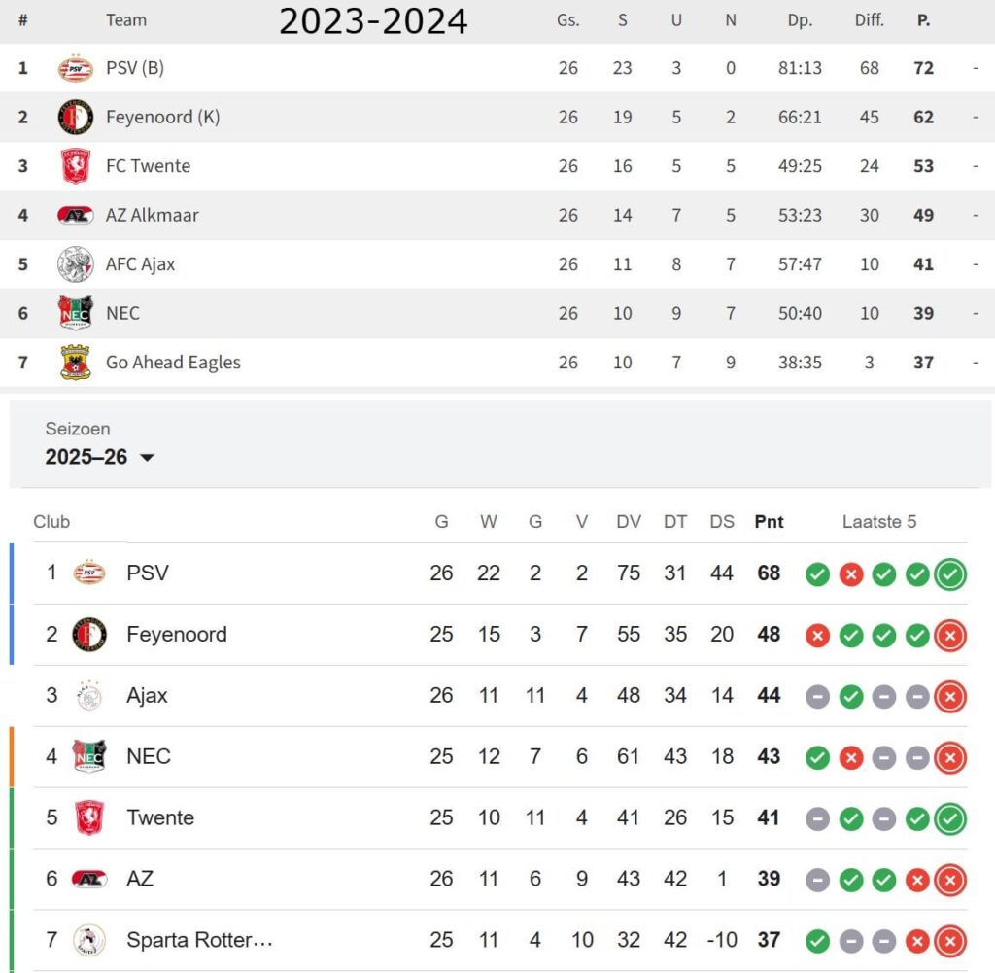Viewport: 995px width, 973px height.
Task: Click the NEC badge in the lower table
Action: [x=86, y=757]
